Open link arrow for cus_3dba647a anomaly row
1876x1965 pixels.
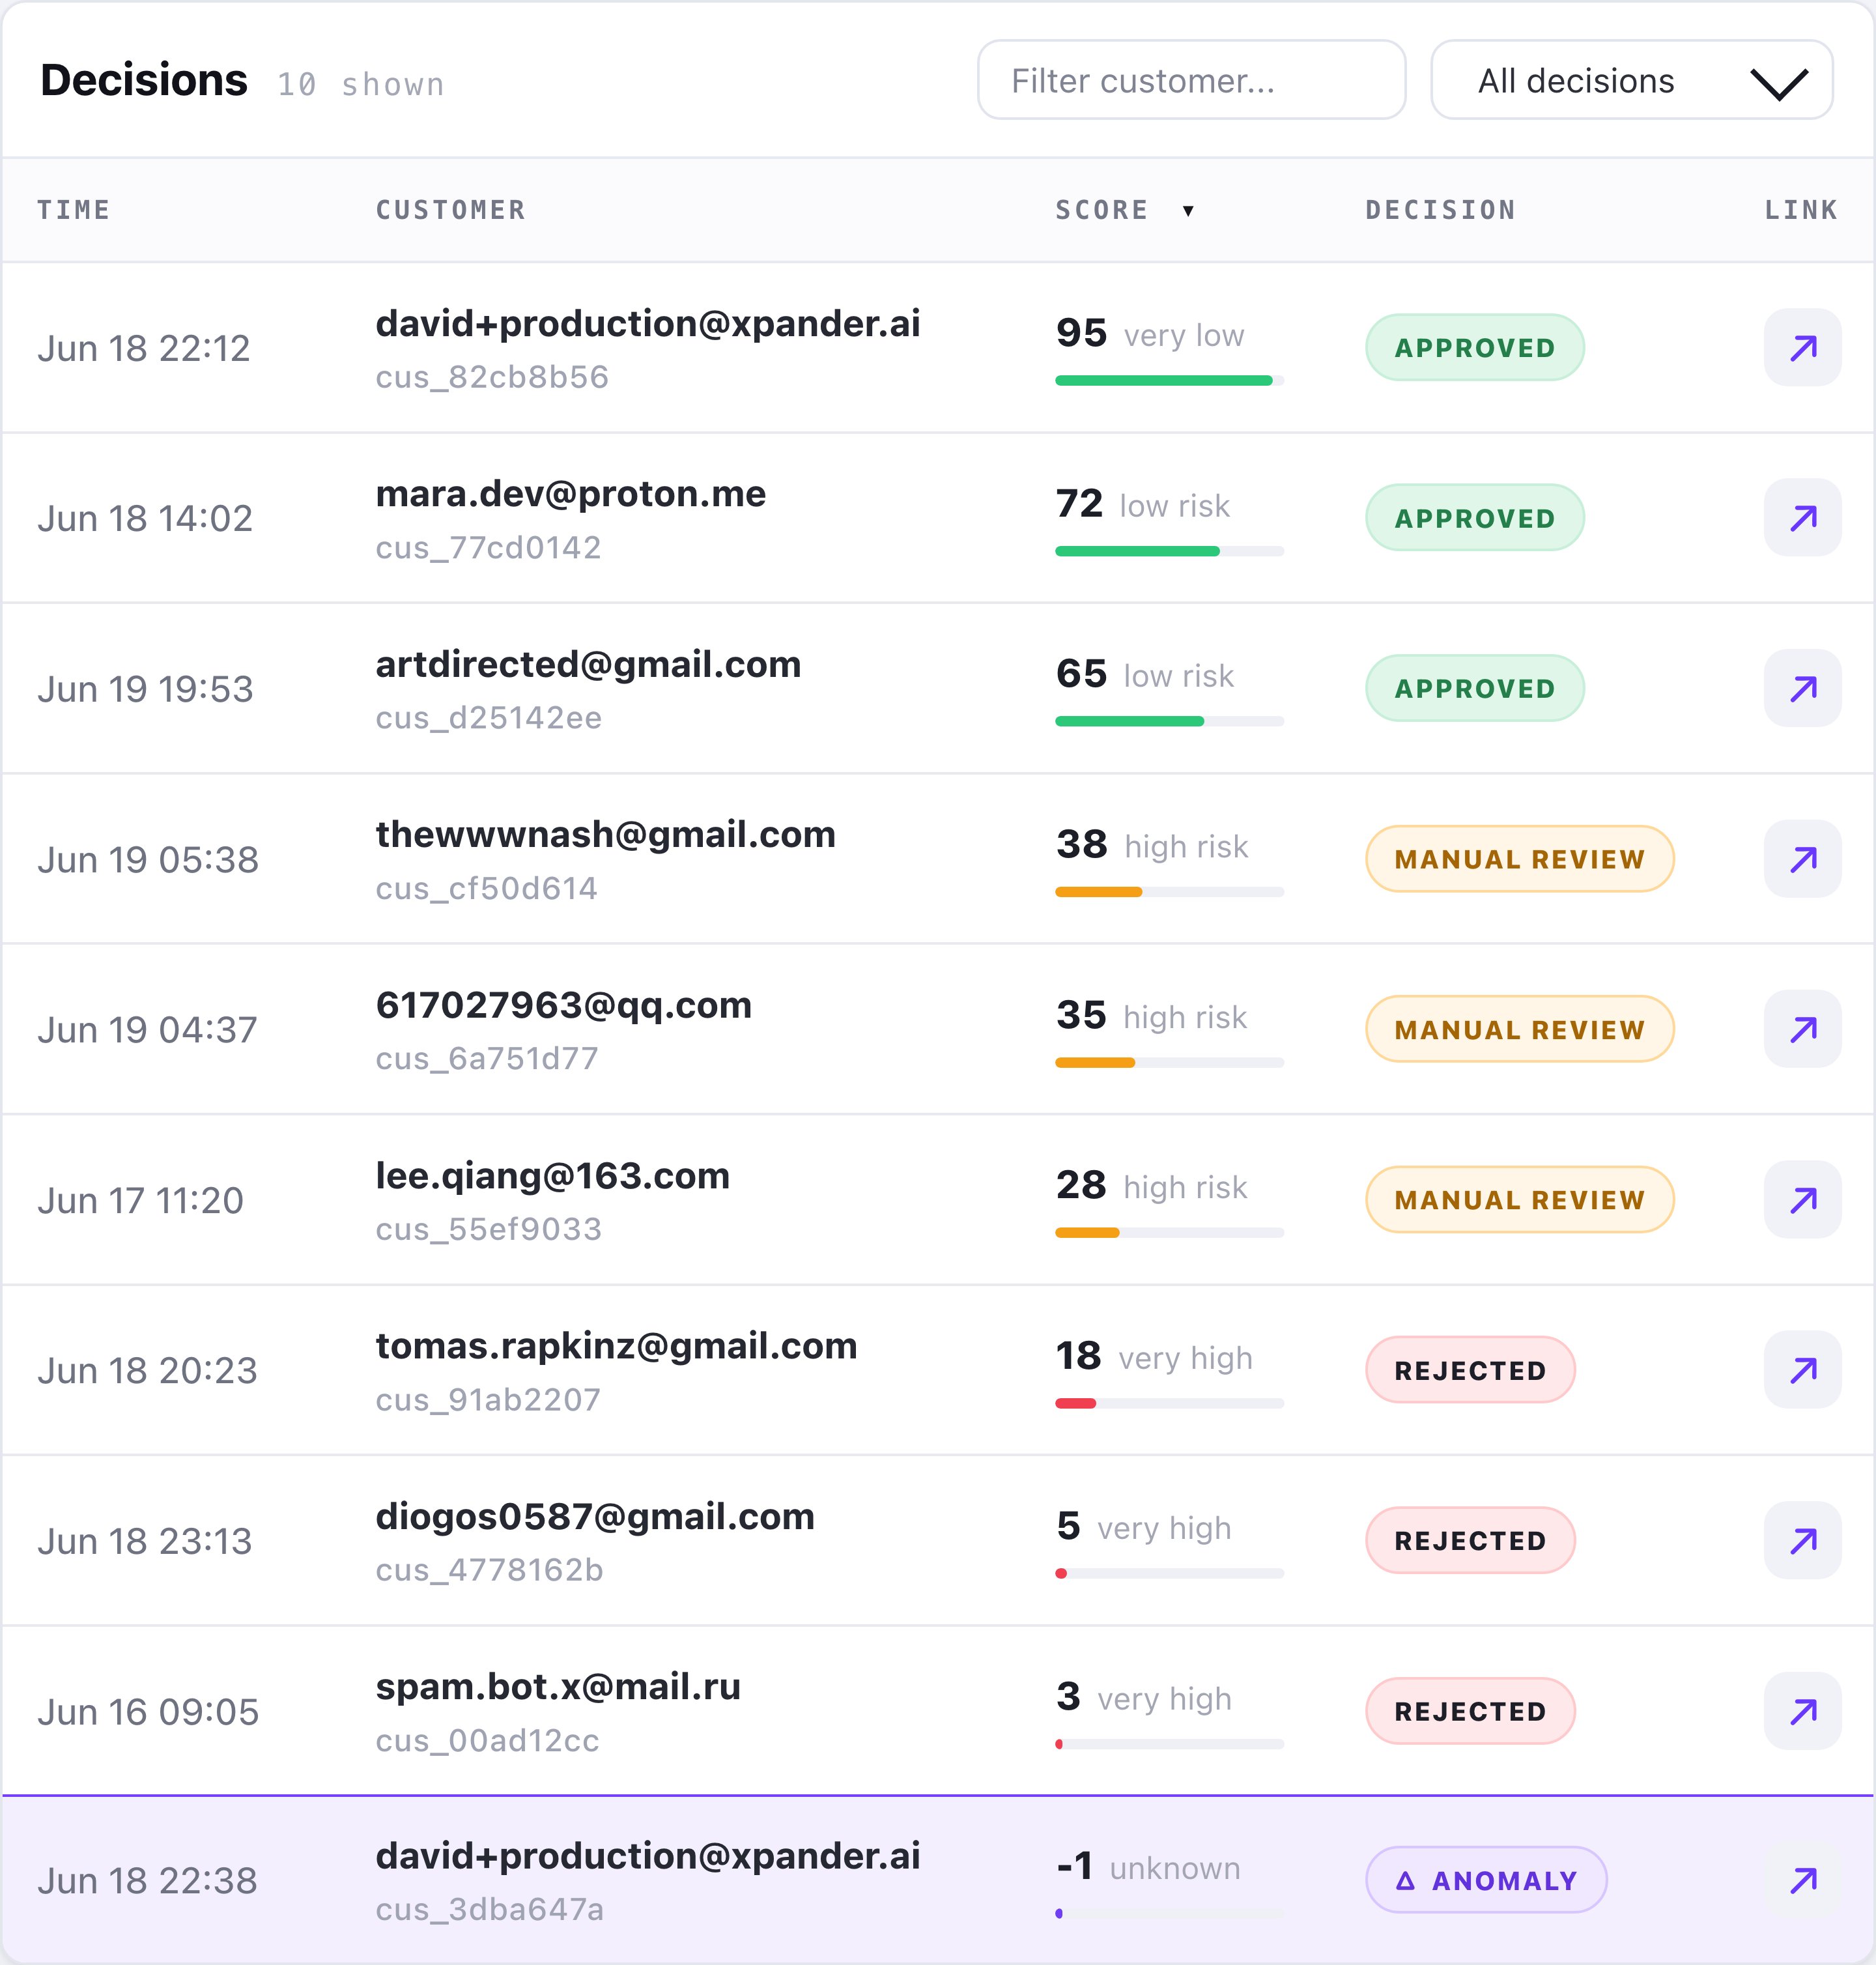pos(1802,1880)
